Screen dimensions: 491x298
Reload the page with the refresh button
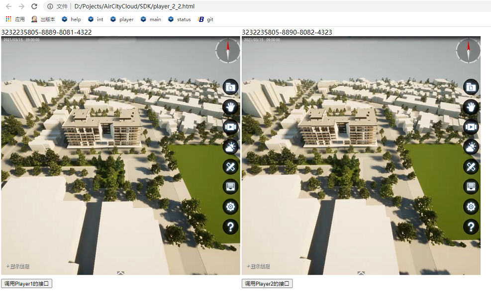[x=34, y=6]
